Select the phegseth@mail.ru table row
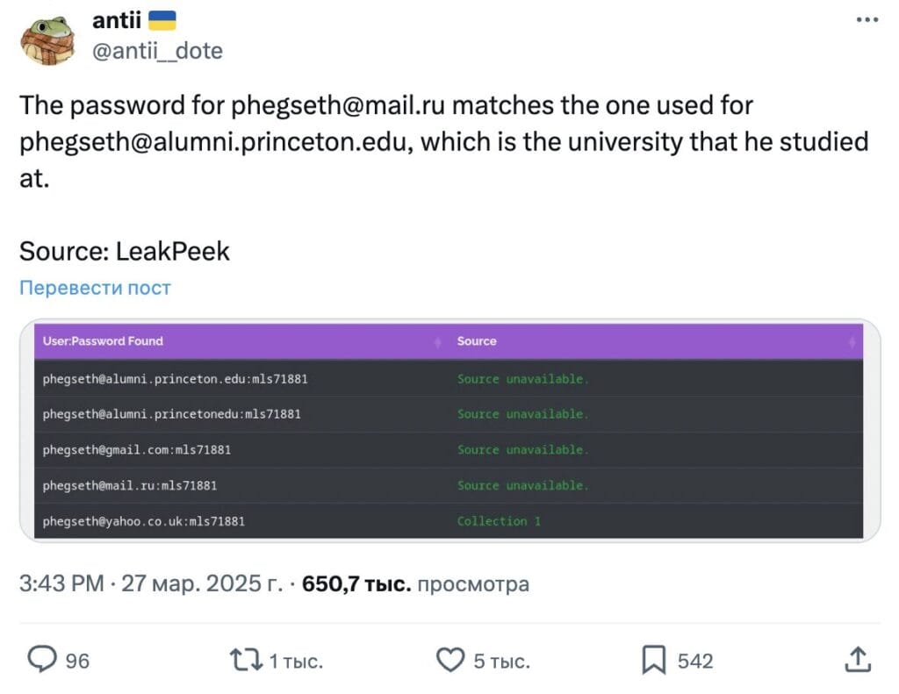The height and width of the screenshot is (694, 899). 449,486
